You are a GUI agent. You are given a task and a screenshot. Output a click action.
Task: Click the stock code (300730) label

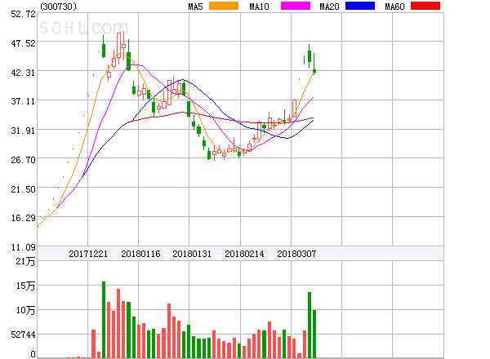58,7
